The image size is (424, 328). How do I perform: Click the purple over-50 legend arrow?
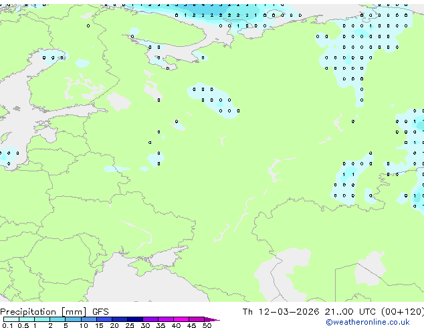click(212, 319)
